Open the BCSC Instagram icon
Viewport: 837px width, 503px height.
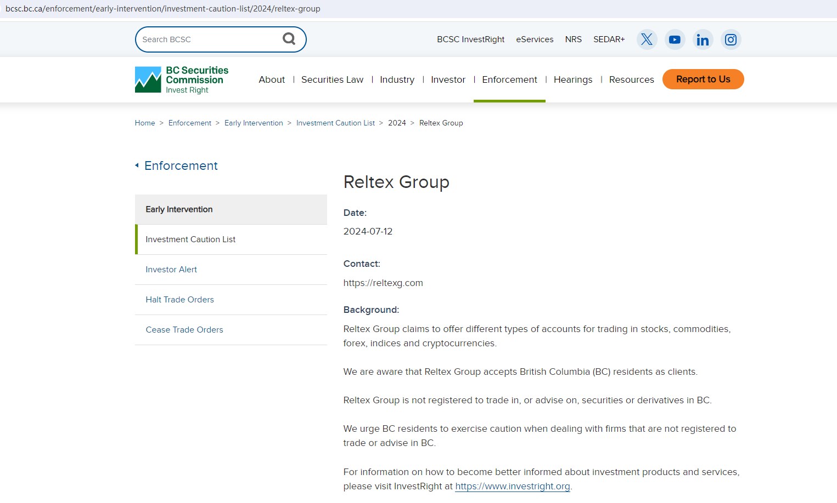pyautogui.click(x=731, y=39)
